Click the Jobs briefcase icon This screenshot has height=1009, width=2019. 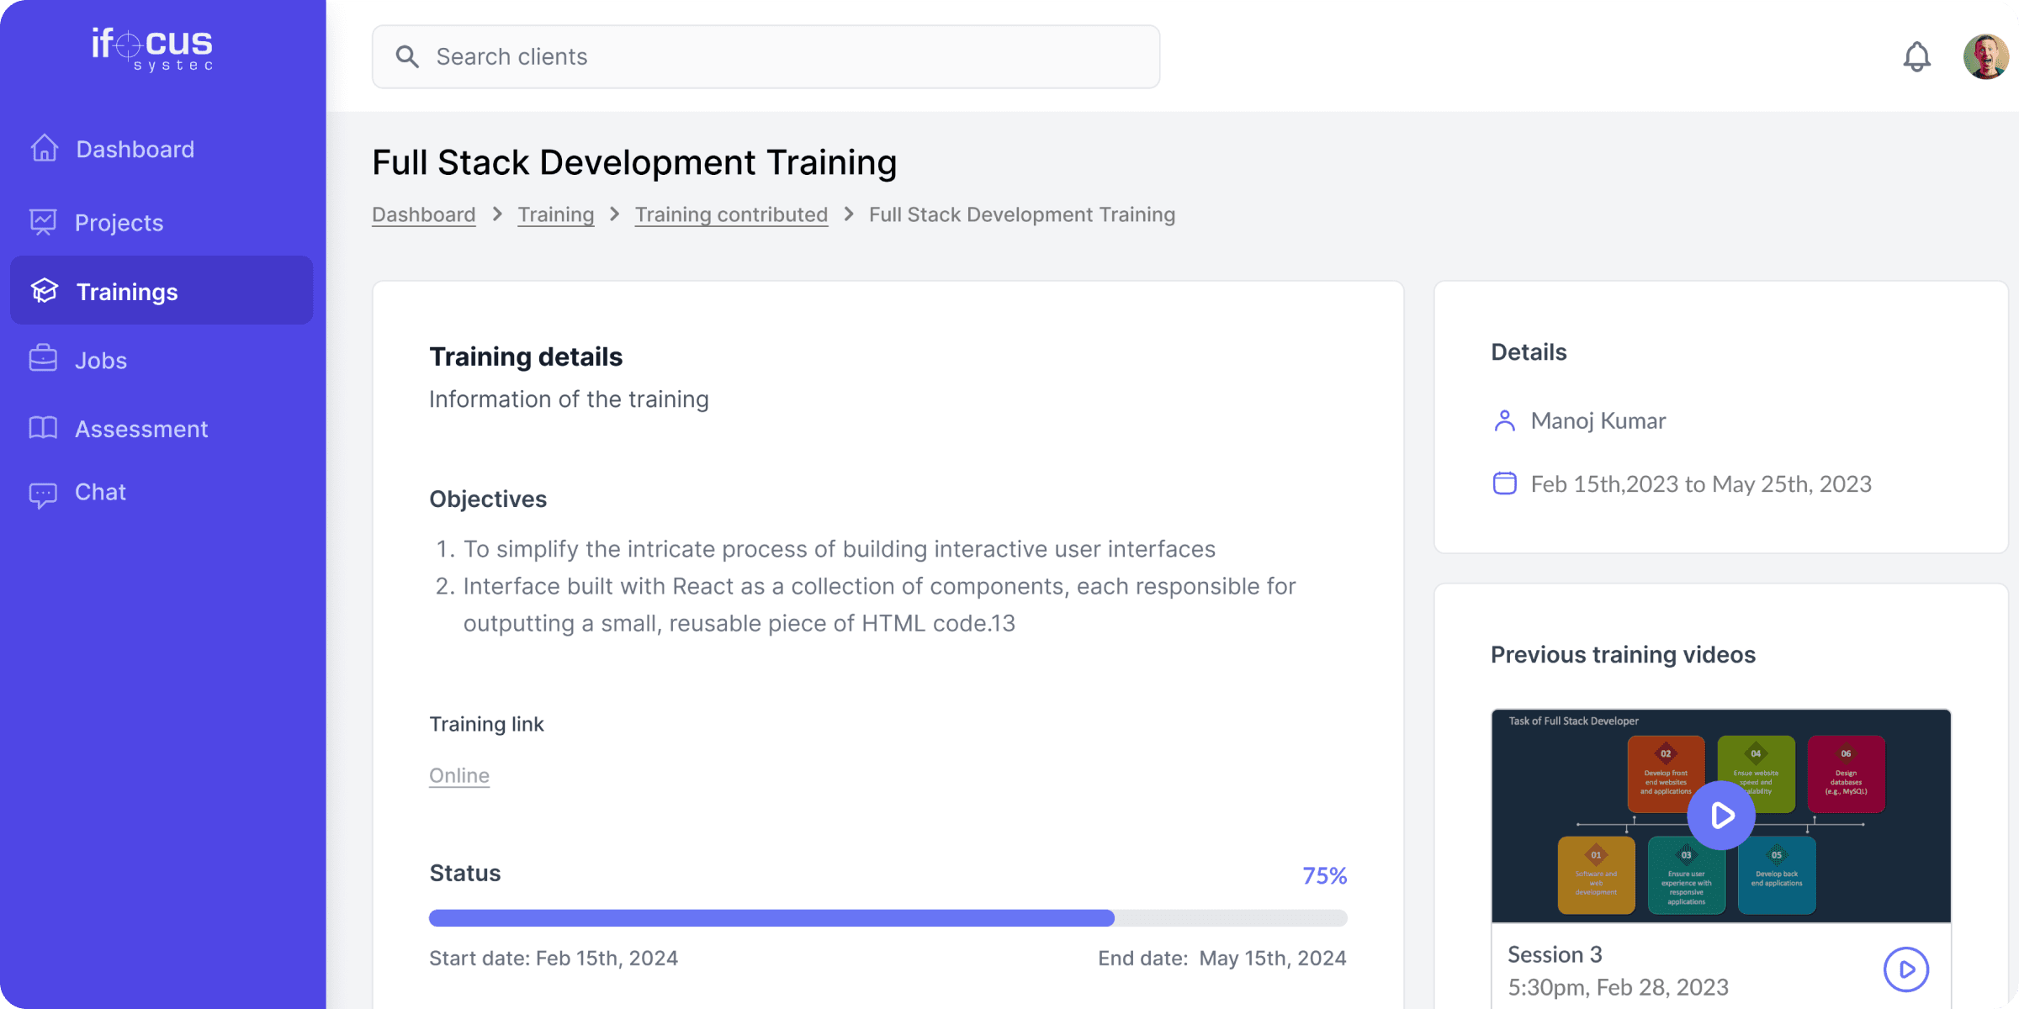[43, 359]
